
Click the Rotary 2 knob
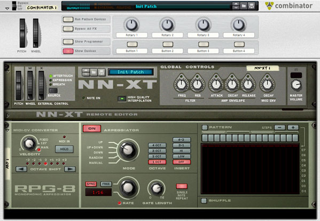(167, 24)
